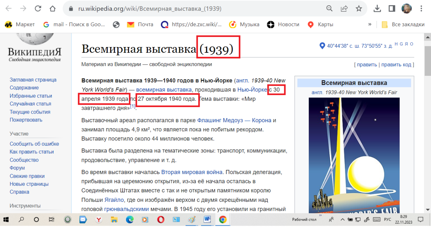Launch the Yandex Browser taskbar icon
This screenshot has height=229, width=431.
tap(99, 220)
